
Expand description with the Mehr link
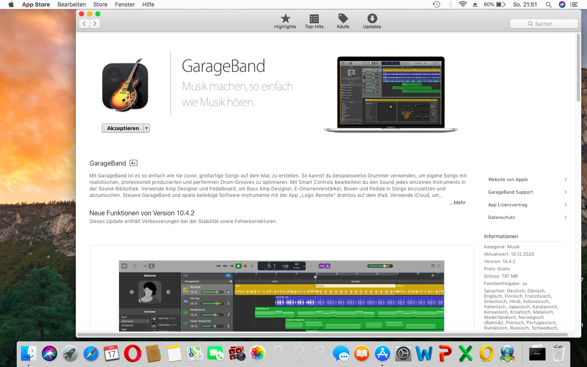click(457, 203)
